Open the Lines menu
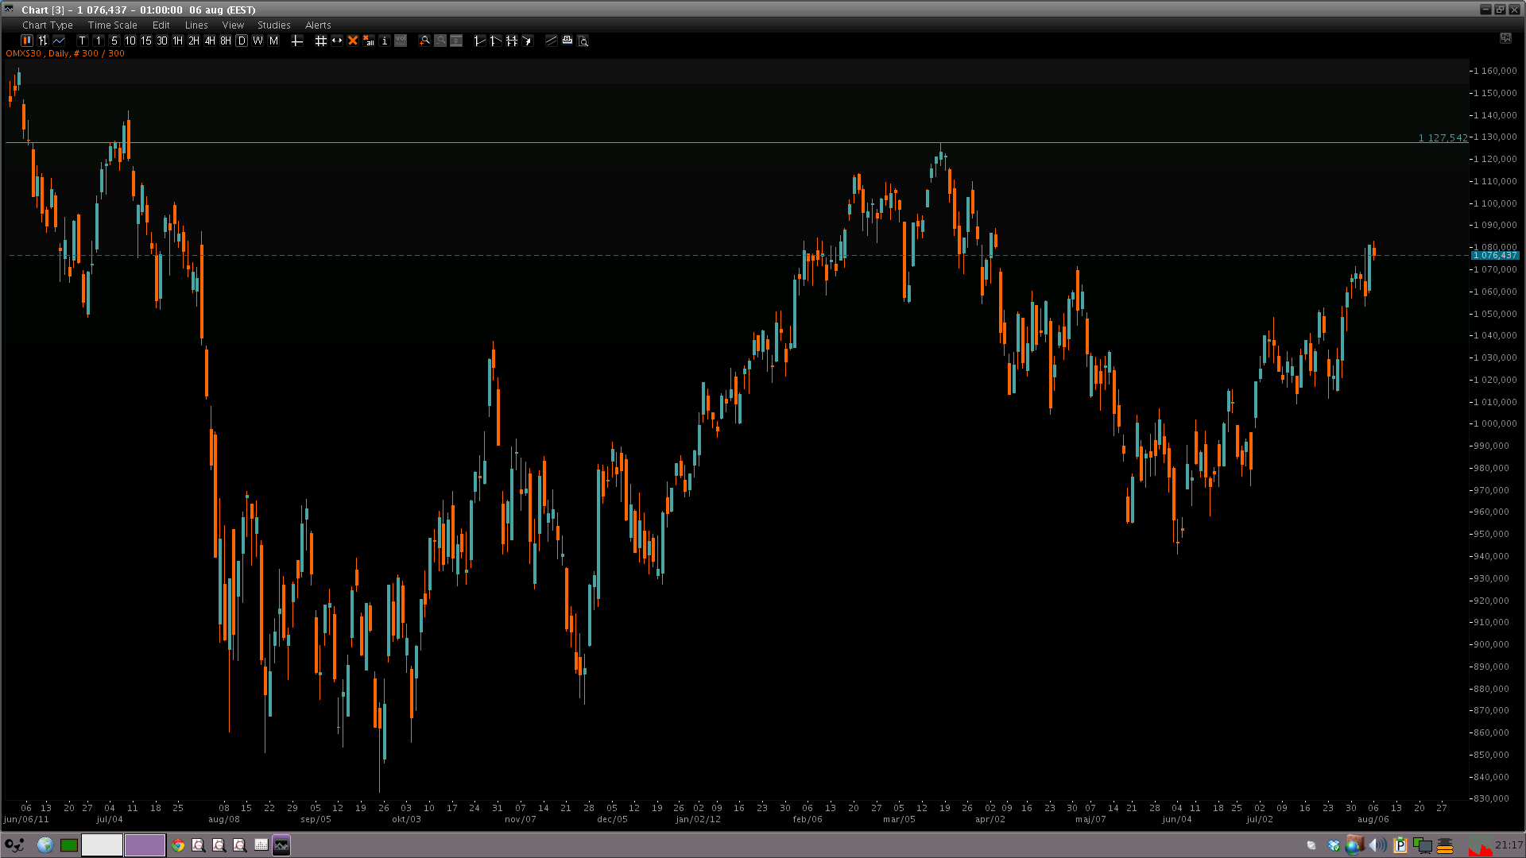The image size is (1526, 858). tap(196, 25)
